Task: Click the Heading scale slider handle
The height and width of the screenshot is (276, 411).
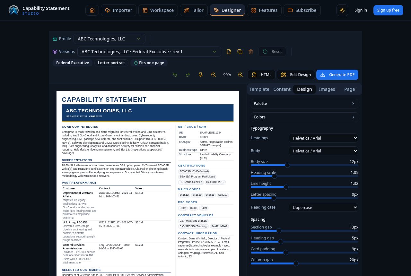Action: tap(275, 176)
